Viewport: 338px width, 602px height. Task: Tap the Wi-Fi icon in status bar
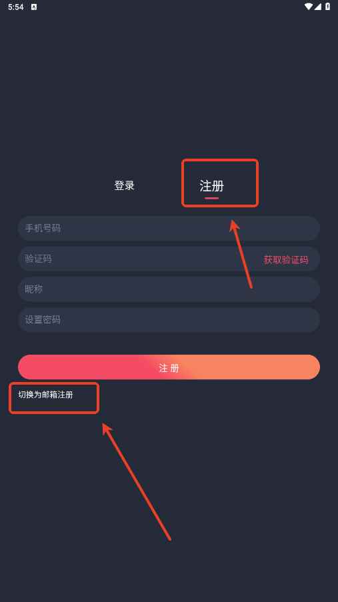click(308, 7)
